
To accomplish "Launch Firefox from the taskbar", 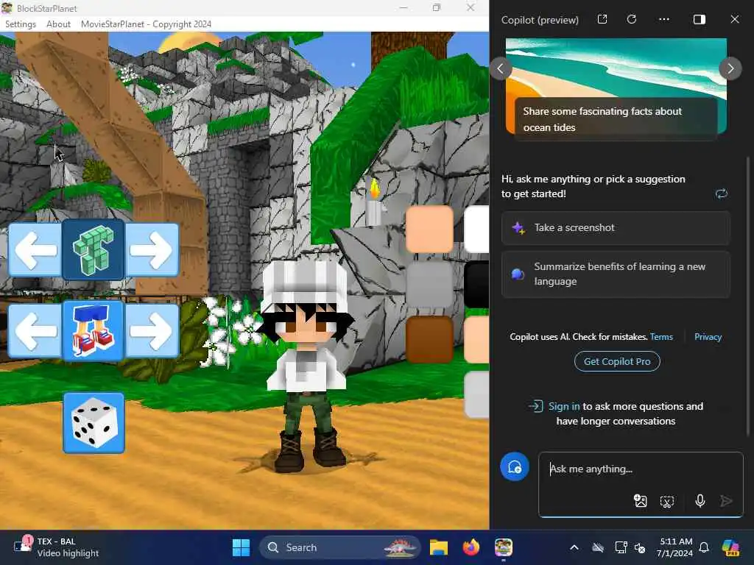I will pyautogui.click(x=471, y=547).
